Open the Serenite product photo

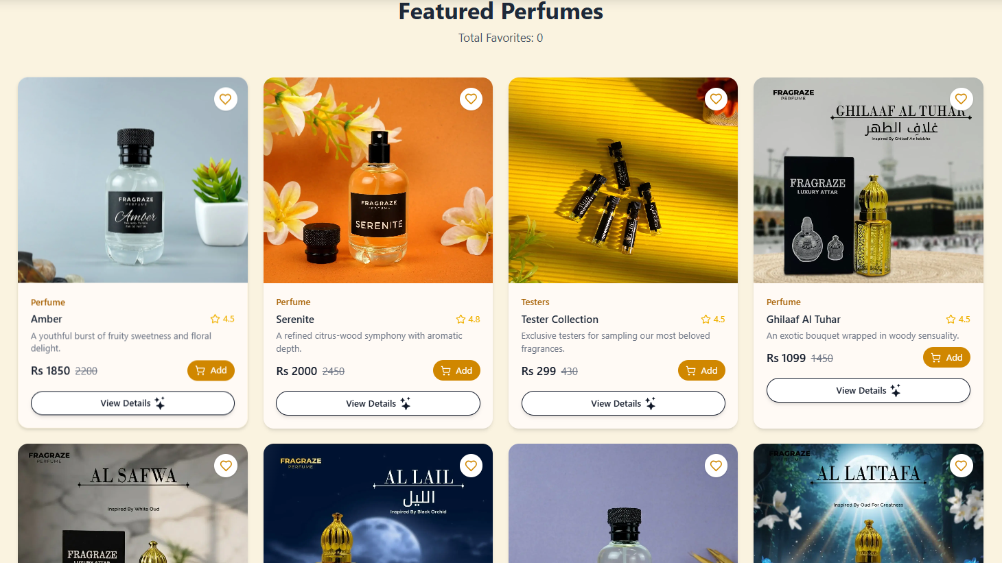[377, 192]
